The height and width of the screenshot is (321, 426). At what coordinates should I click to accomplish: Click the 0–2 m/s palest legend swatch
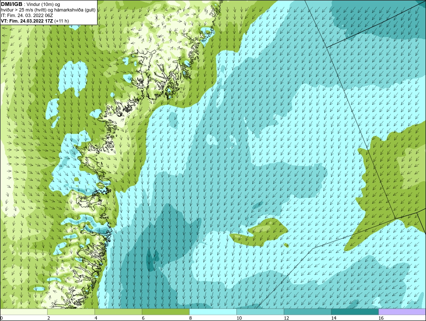[24, 312]
